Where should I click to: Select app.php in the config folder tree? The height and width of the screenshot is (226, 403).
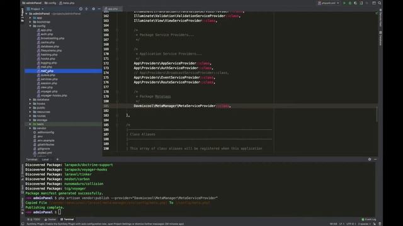(x=44, y=30)
